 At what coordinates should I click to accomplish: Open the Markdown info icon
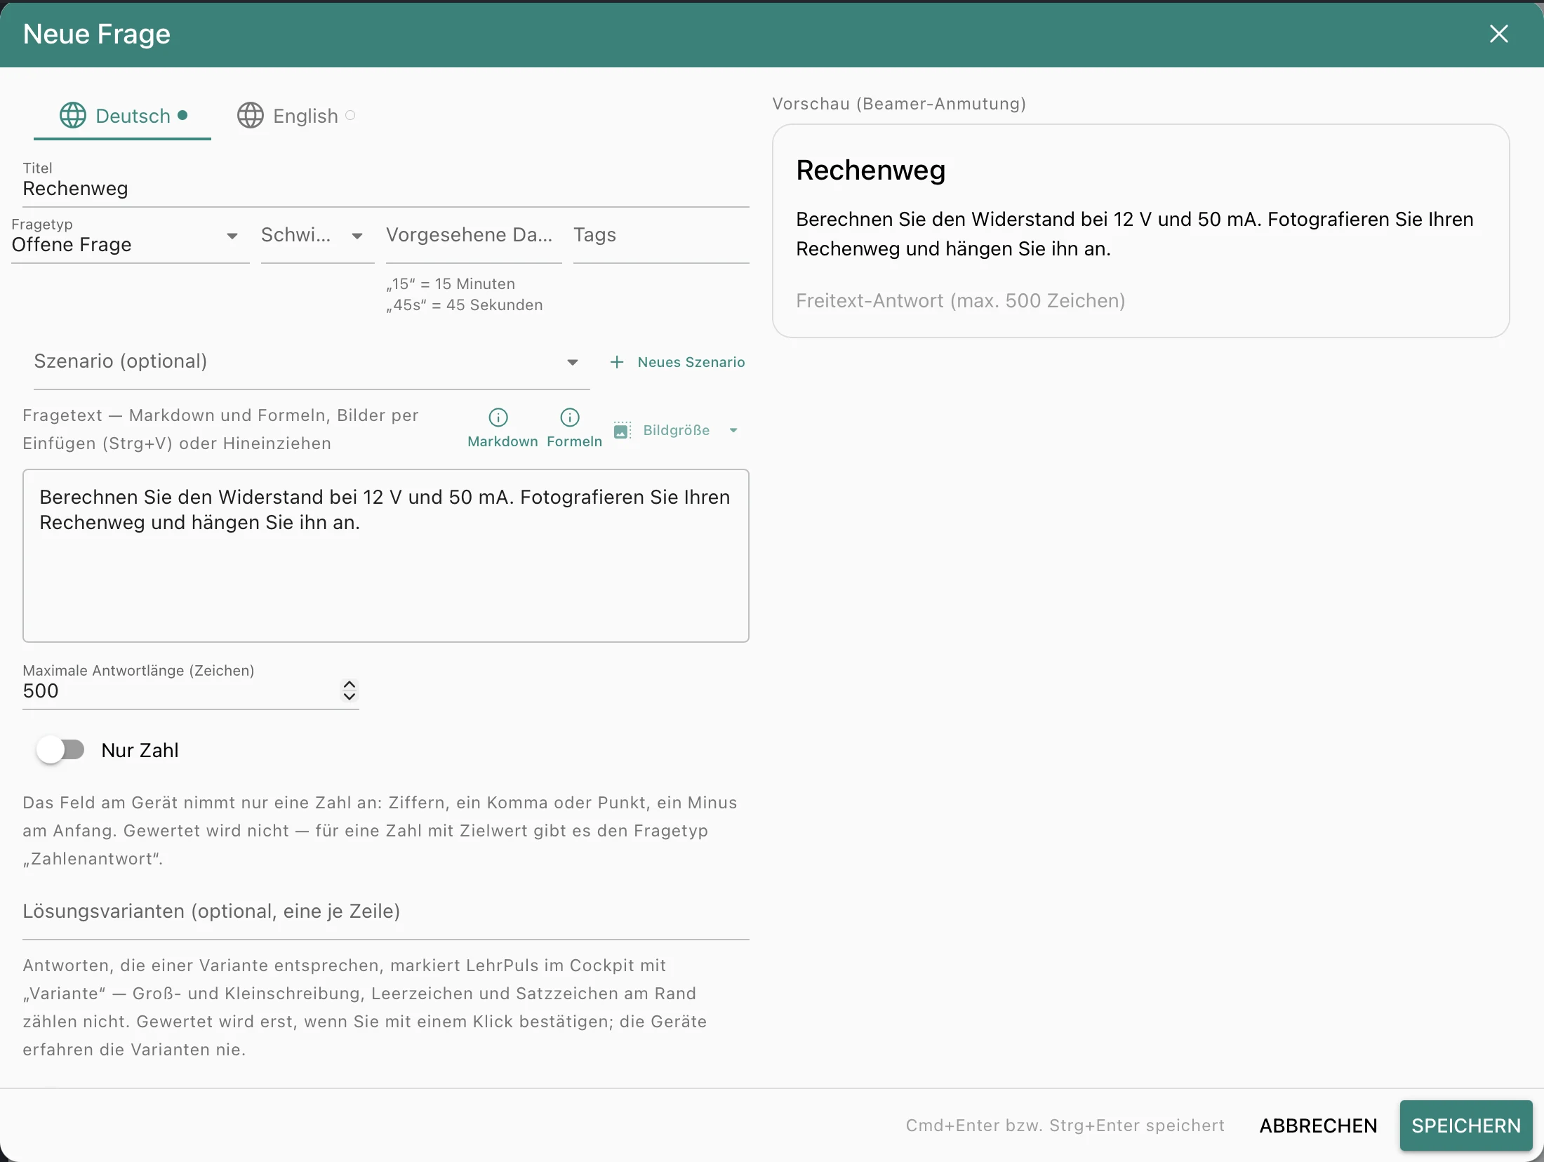498,418
